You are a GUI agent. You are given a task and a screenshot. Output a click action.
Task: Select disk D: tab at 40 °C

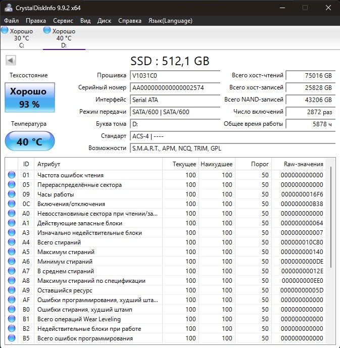[x=64, y=38]
